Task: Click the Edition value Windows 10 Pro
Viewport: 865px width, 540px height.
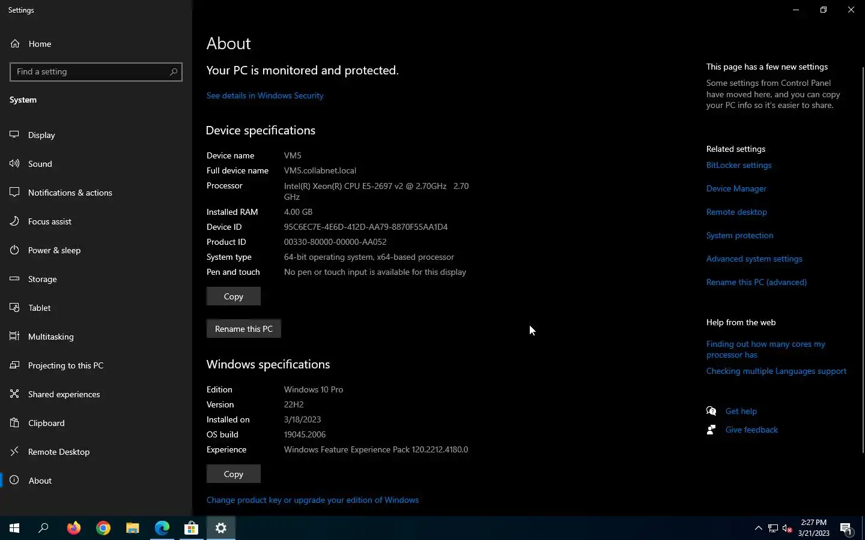Action: pyautogui.click(x=314, y=389)
